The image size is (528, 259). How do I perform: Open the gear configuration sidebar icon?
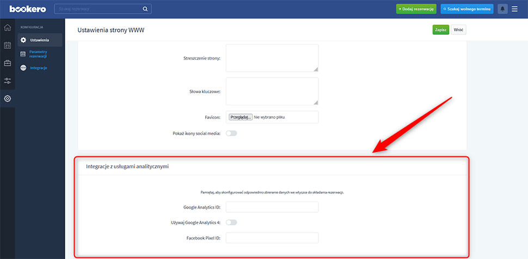coord(7,99)
